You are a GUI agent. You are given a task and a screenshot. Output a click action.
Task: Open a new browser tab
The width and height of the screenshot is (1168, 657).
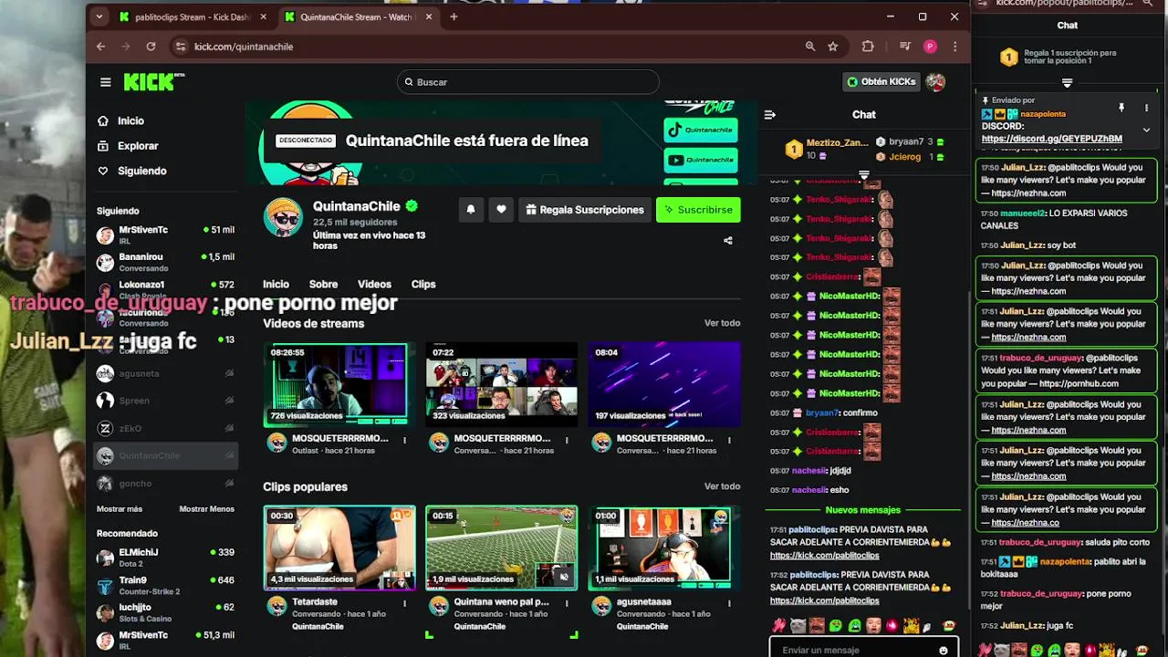(x=454, y=16)
